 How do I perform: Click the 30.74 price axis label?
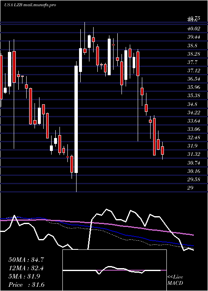point(194,163)
